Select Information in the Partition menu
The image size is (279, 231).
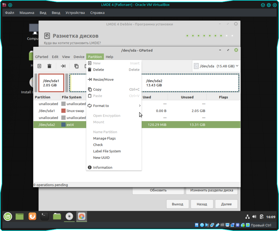point(103,168)
